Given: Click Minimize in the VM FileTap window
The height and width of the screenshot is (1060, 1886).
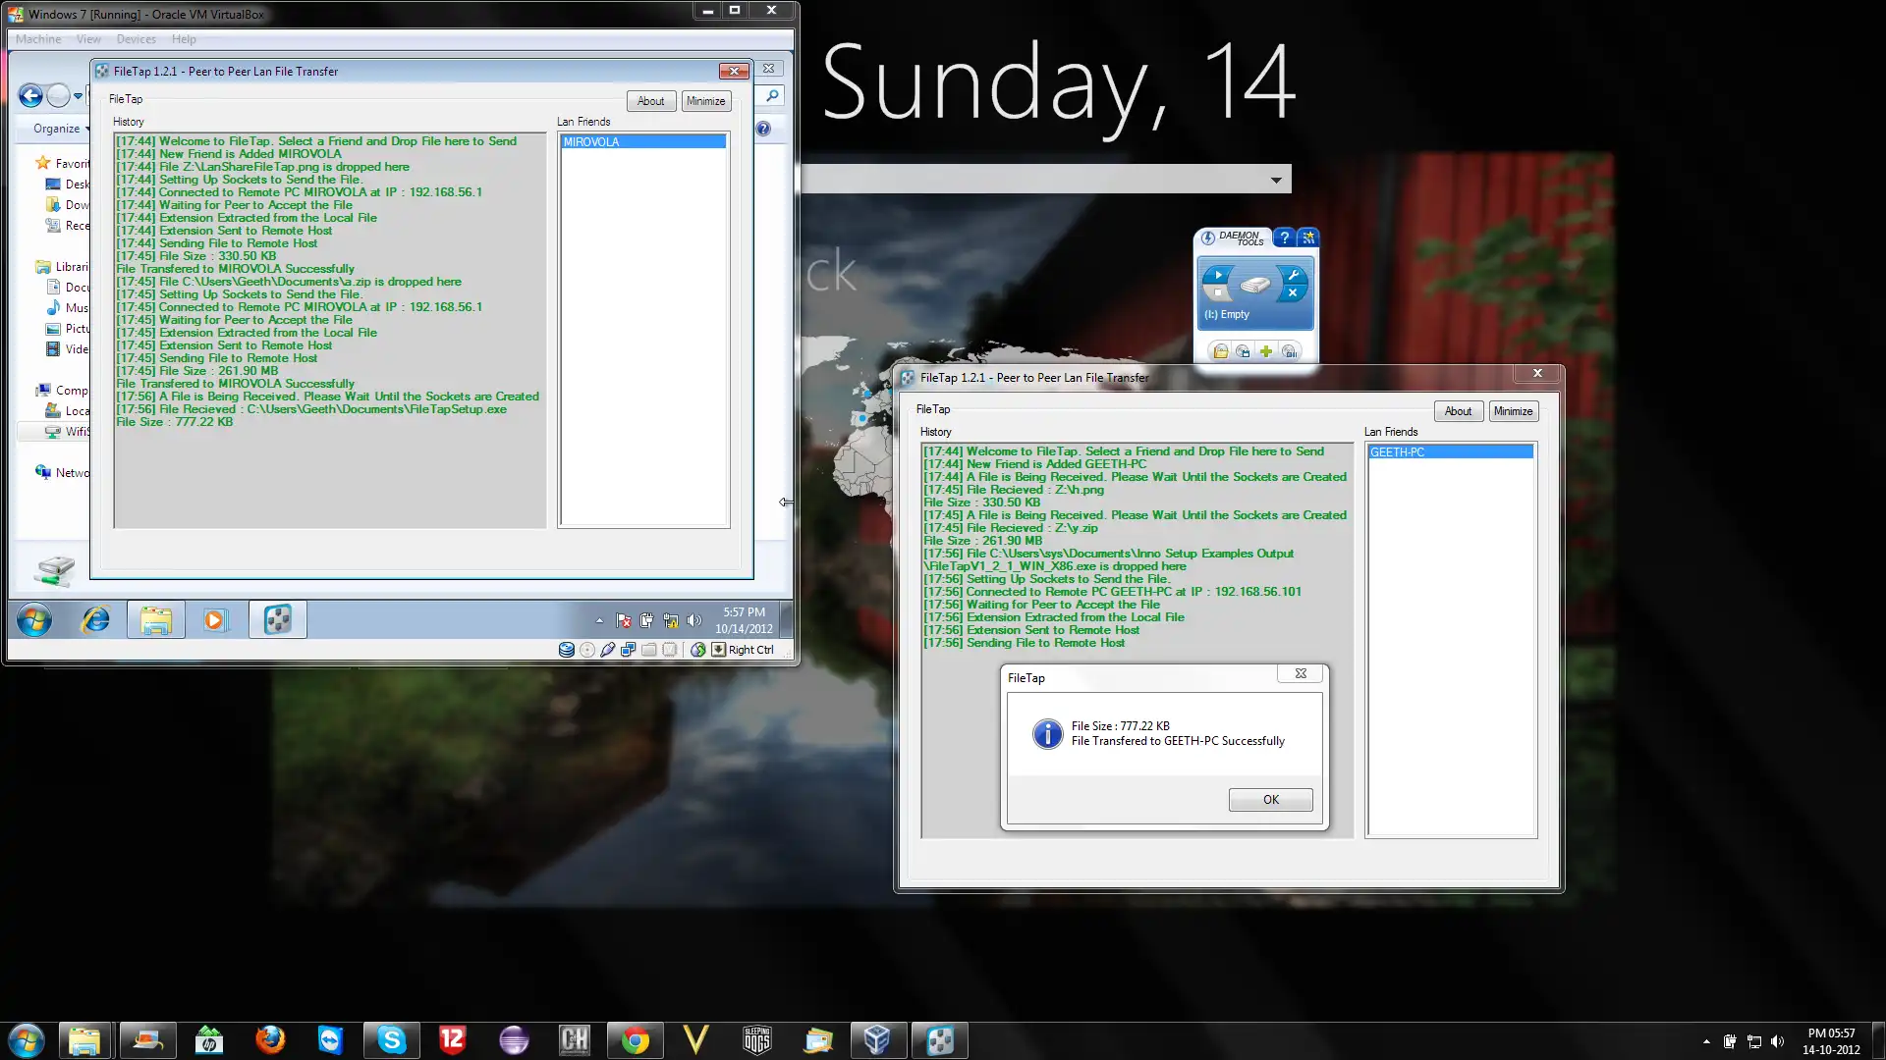Looking at the screenshot, I should pos(705,101).
